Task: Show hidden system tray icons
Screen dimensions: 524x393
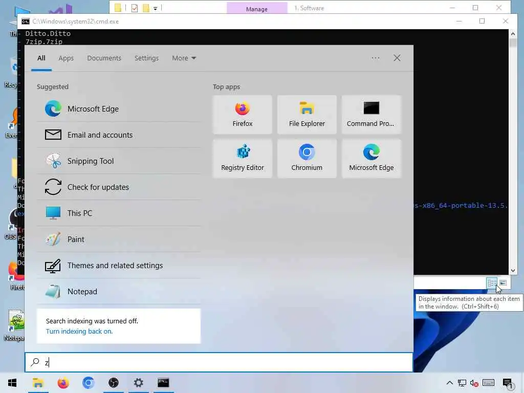Action: coord(449,383)
